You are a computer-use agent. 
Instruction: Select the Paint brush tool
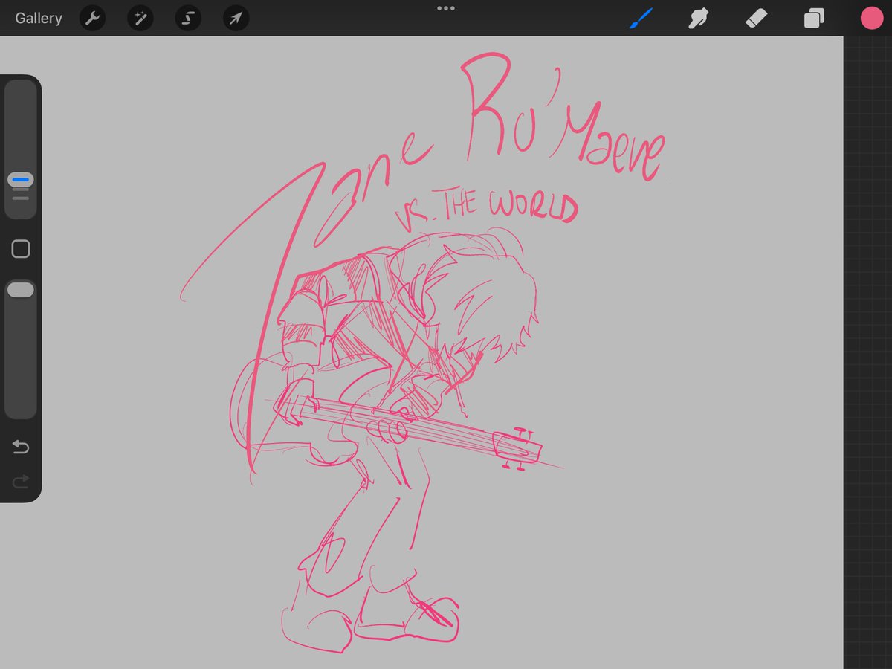pyautogui.click(x=641, y=19)
